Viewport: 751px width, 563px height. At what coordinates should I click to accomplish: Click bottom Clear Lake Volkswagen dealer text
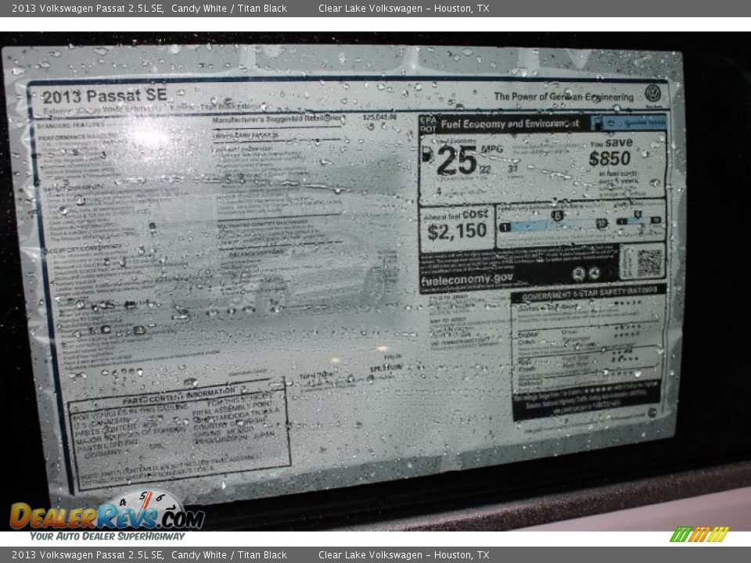pos(403,555)
